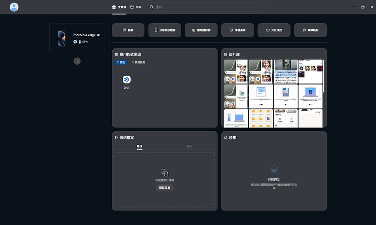
Task: Click the 通知 notifications bell header
Action: click(230, 138)
